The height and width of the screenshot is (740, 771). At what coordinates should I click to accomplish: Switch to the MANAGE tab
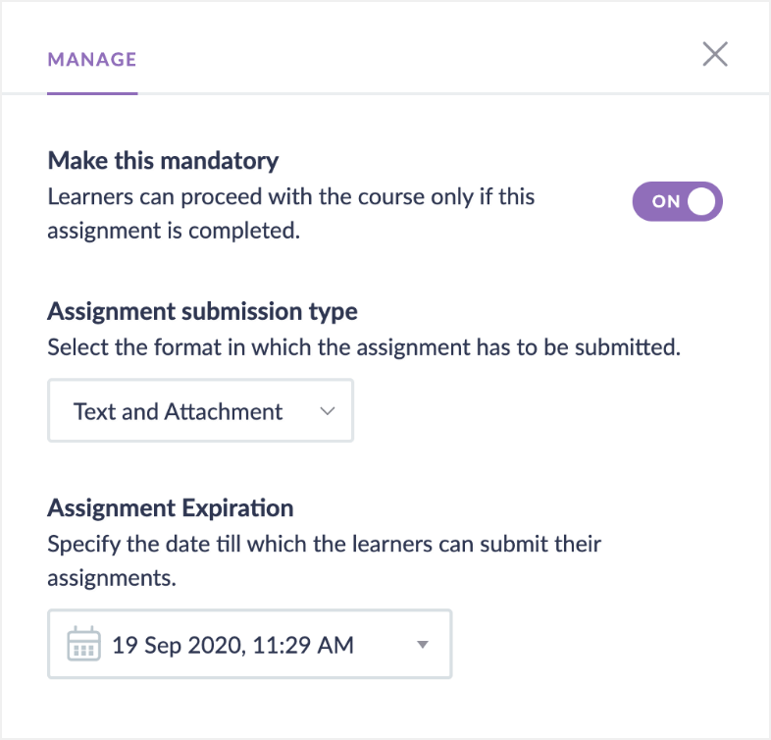tap(92, 59)
